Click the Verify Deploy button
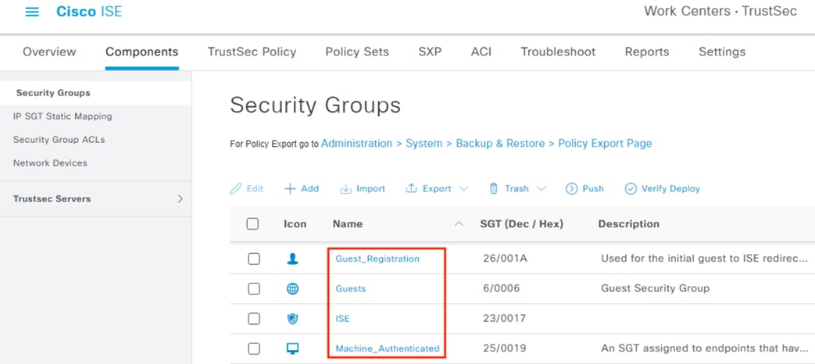Image resolution: width=815 pixels, height=364 pixels. pyautogui.click(x=662, y=188)
